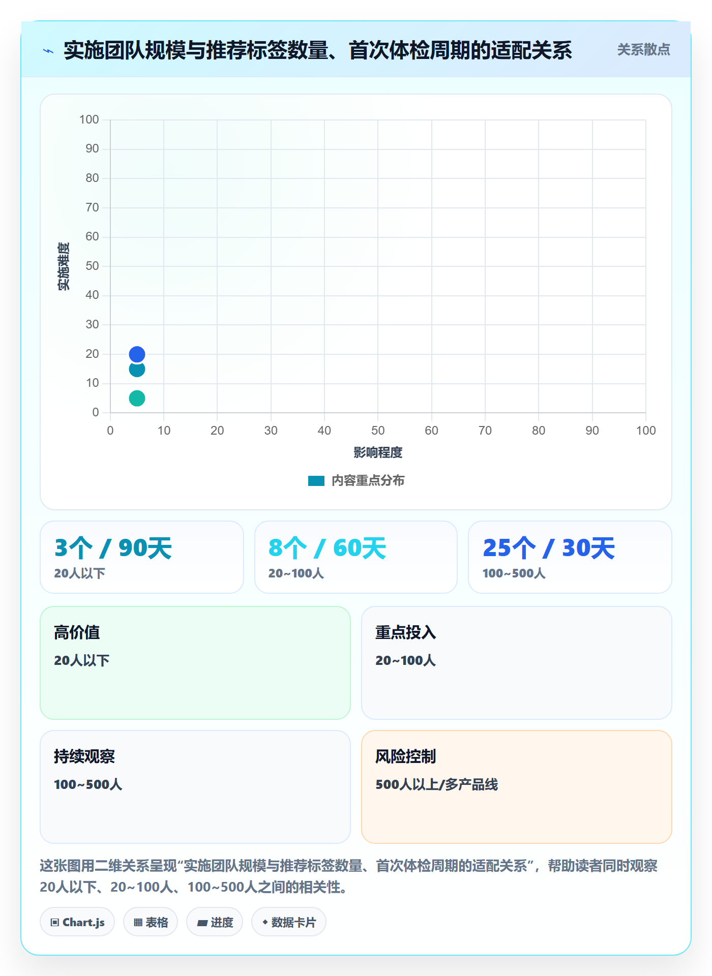This screenshot has height=976, width=712.
Task: Select the 持续观察 quadrant card
Action: click(x=195, y=787)
